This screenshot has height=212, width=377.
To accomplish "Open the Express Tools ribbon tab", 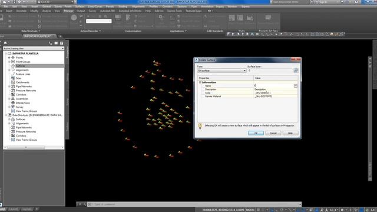I will coord(174,11).
